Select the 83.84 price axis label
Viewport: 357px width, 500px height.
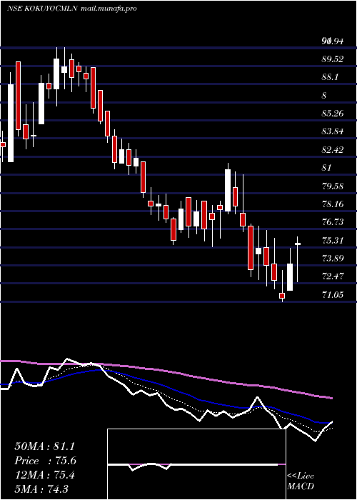tap(333, 131)
